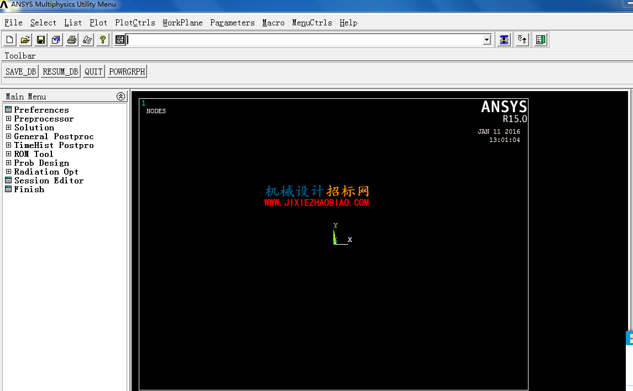
Task: Open the Help menu
Action: [x=348, y=23]
